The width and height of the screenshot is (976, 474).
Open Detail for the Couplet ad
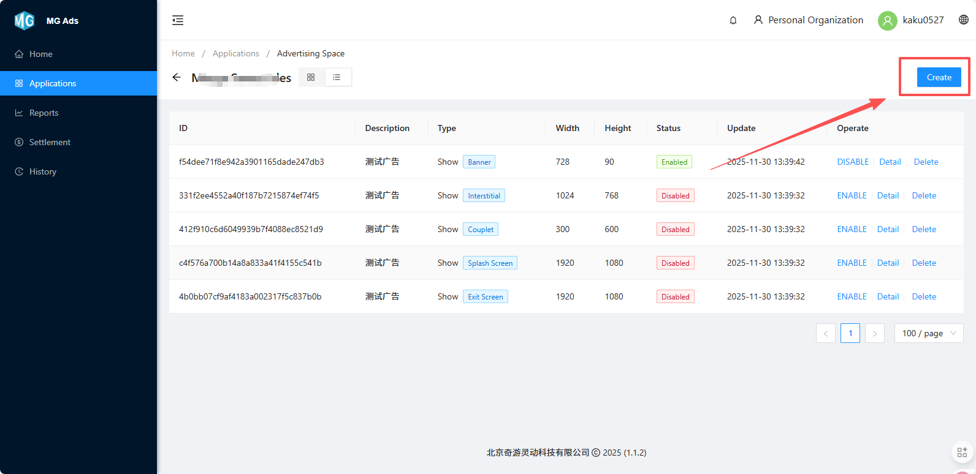click(x=888, y=229)
